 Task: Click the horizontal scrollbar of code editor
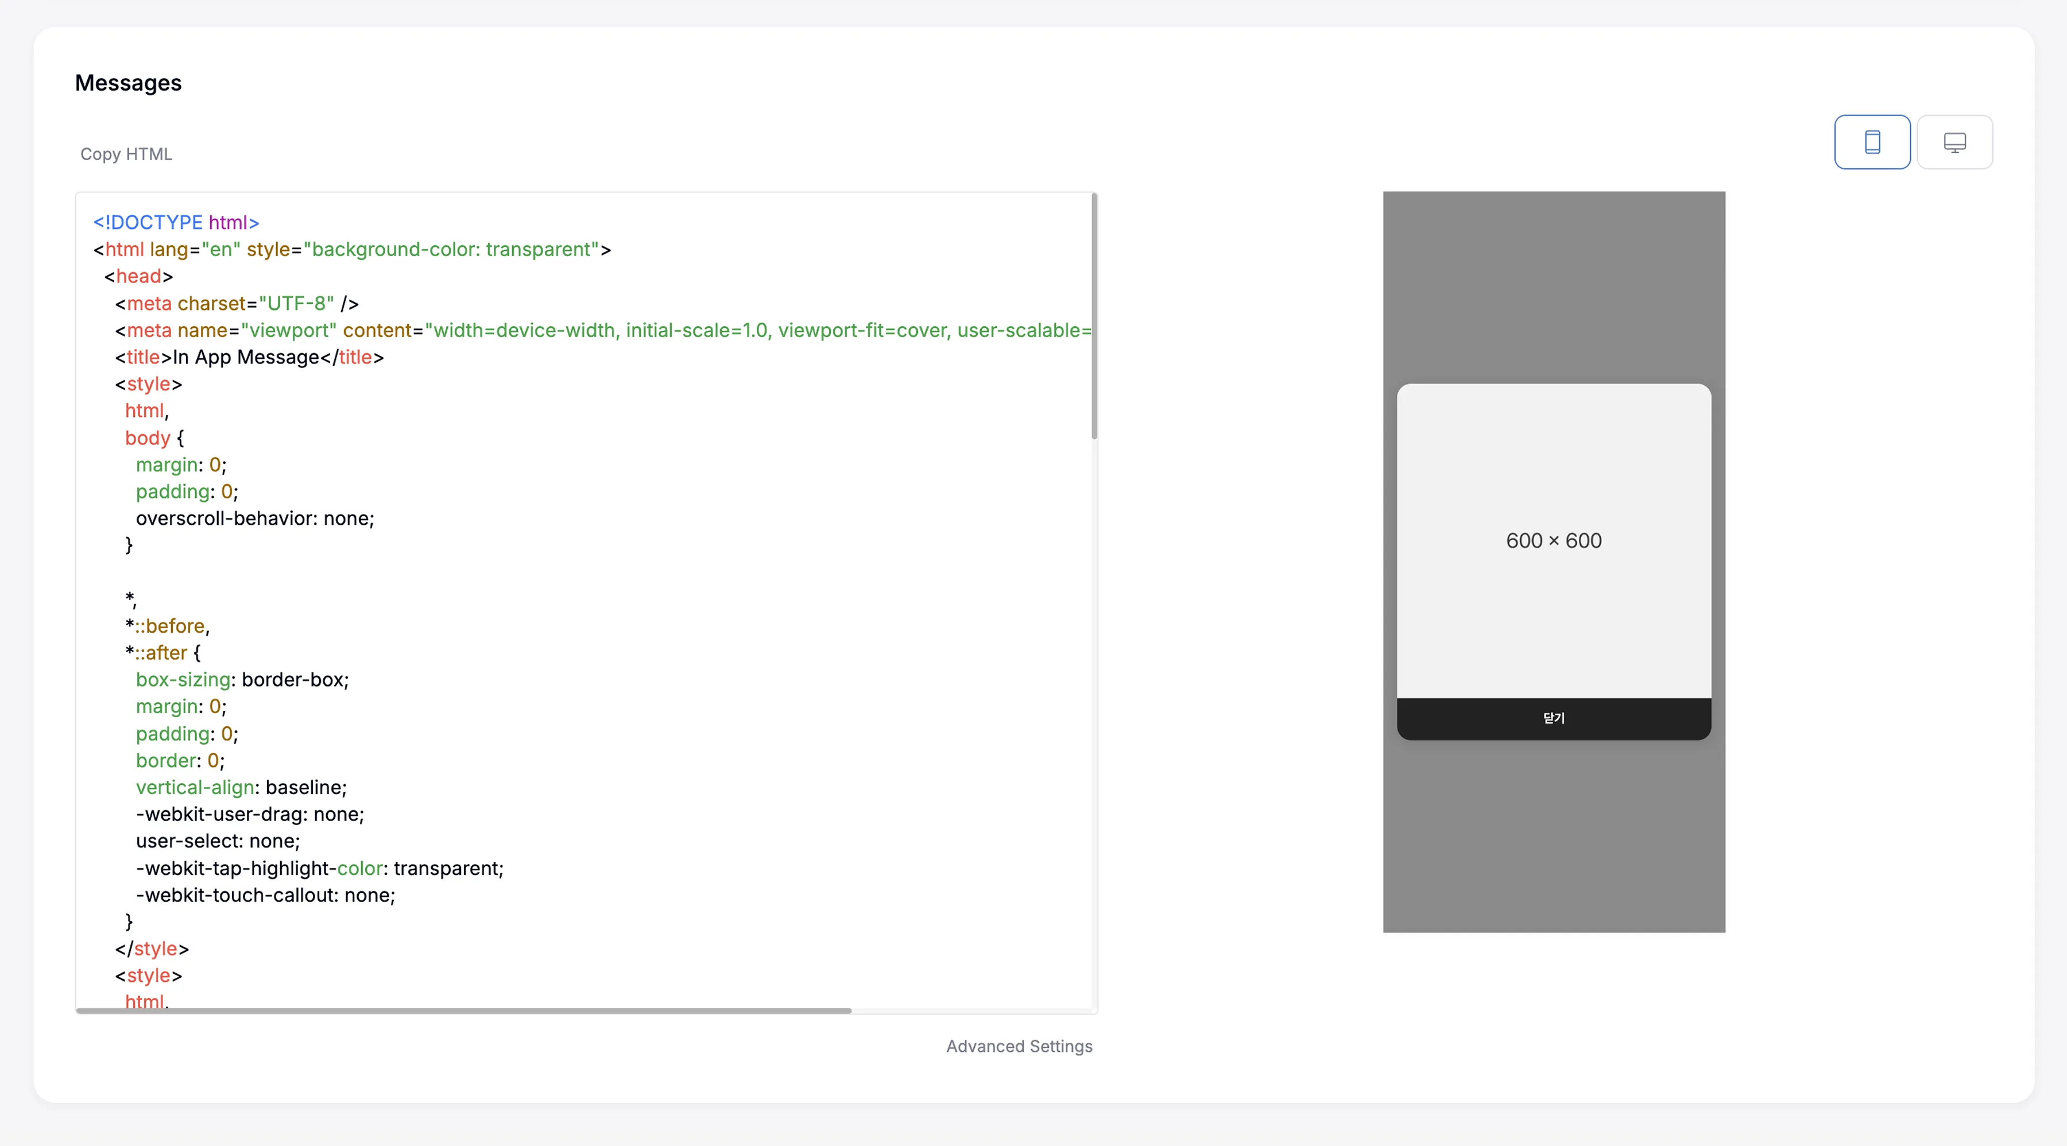[x=464, y=1011]
